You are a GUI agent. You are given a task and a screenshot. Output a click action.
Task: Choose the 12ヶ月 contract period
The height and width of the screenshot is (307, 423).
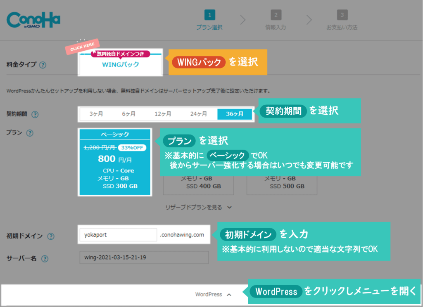(163, 114)
